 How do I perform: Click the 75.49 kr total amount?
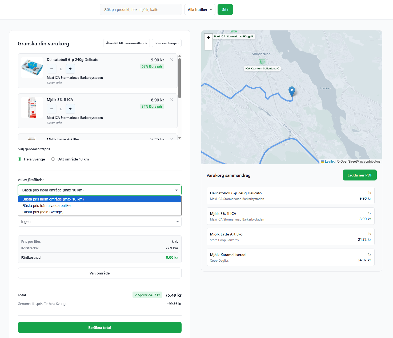click(x=173, y=295)
